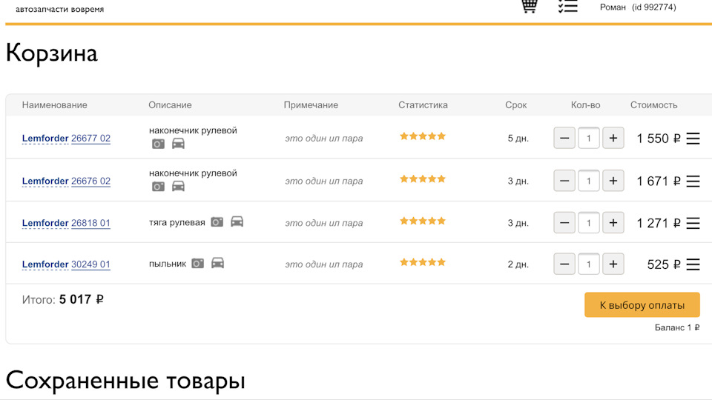Decrease quantity of Lemforder 26818 01
The width and height of the screenshot is (712, 400).
564,223
